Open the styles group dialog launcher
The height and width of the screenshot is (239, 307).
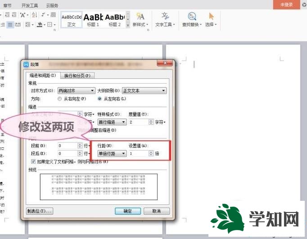click(x=148, y=30)
